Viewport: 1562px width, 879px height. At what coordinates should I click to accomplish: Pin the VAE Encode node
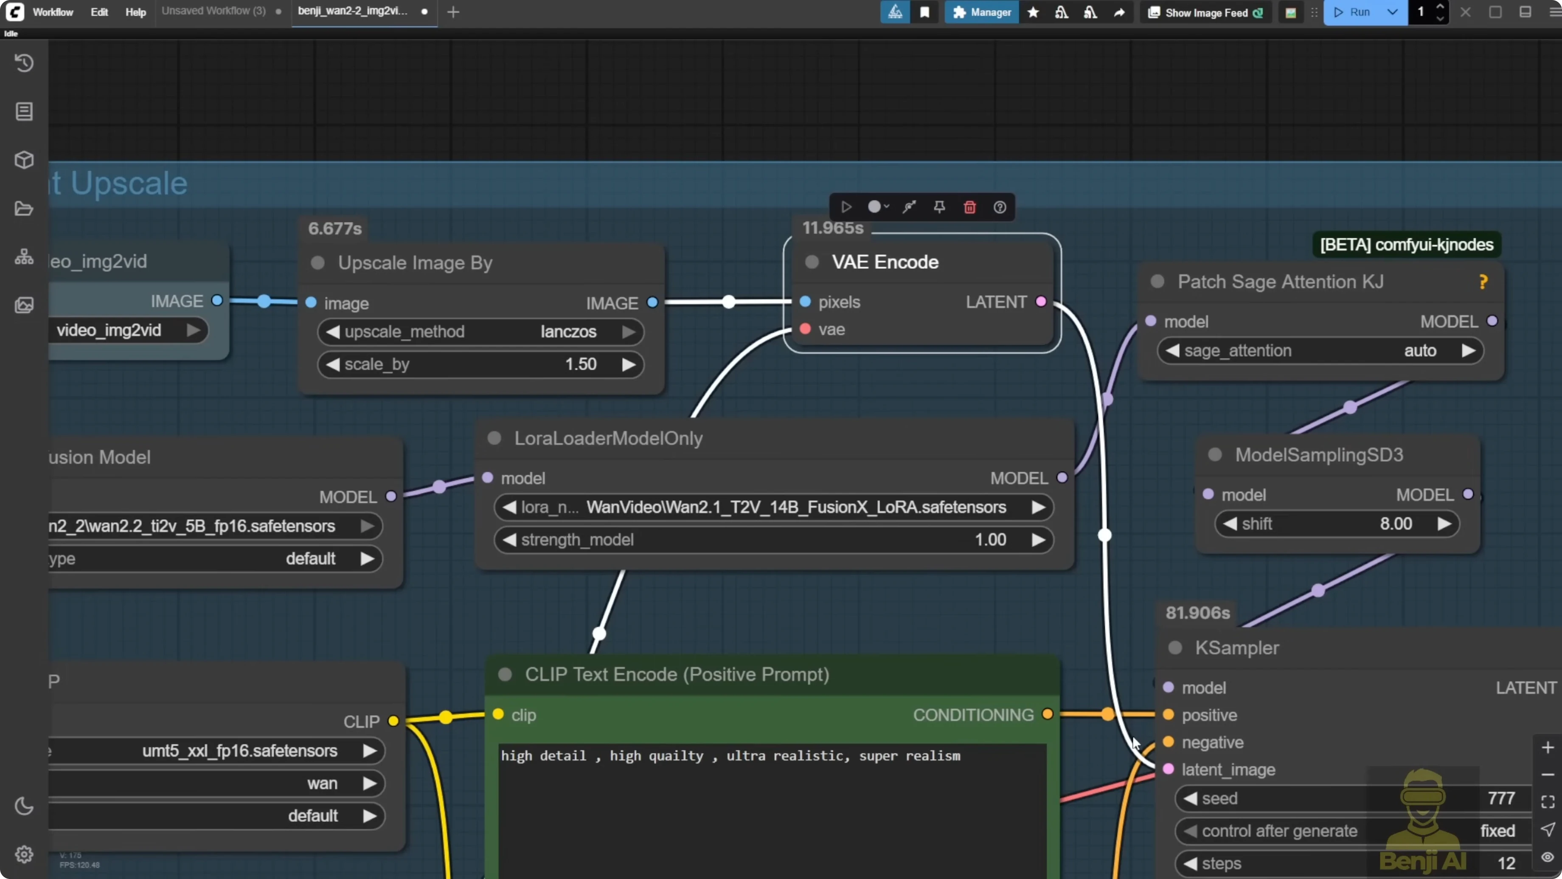click(x=939, y=208)
